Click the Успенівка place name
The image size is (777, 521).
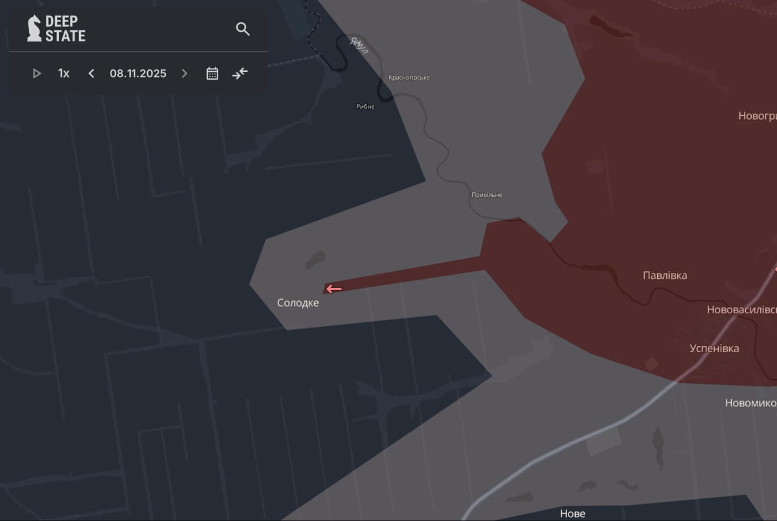click(714, 348)
